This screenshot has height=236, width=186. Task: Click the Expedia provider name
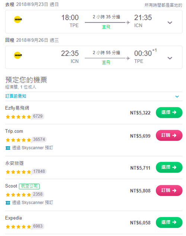13,218
